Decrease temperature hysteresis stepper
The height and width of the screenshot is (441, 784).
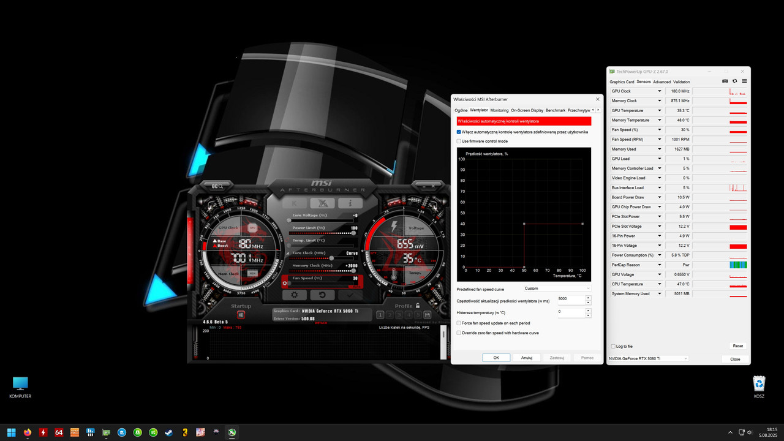pyautogui.click(x=589, y=315)
